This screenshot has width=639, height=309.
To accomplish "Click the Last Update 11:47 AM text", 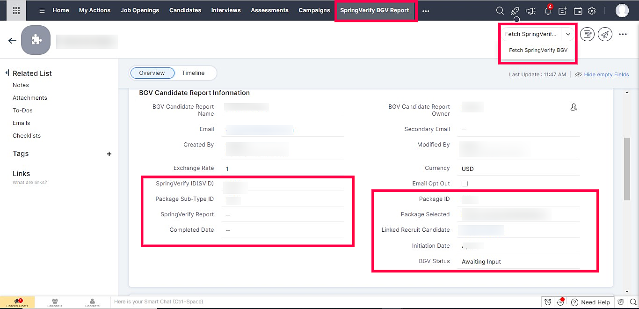I will click(x=537, y=74).
